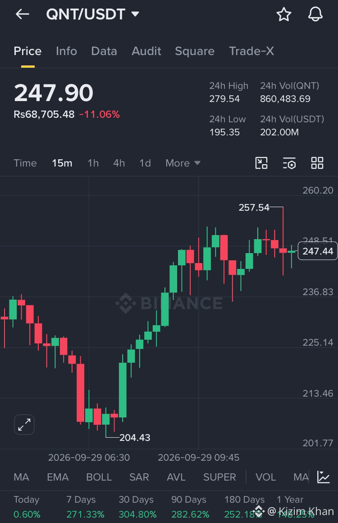Add QNT/USDT to favorites with star
Image resolution: width=338 pixels, height=523 pixels.
284,14
